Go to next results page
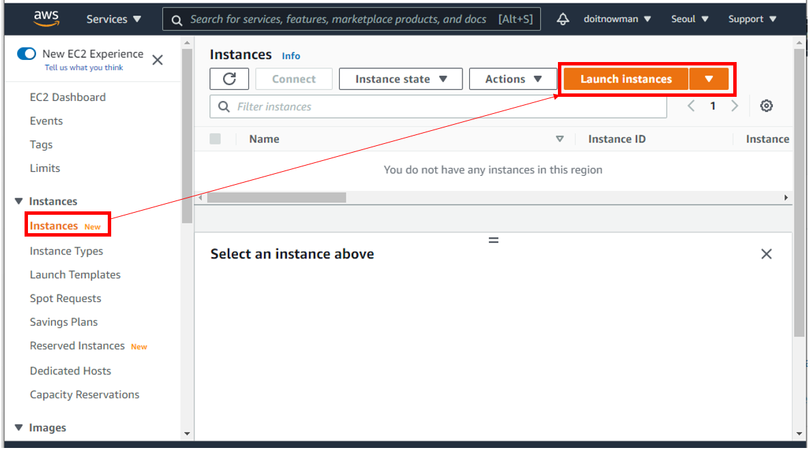811x450 pixels. (735, 106)
